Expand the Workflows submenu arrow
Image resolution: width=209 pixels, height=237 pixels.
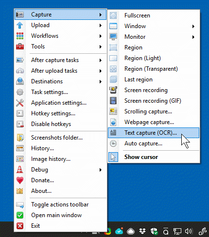point(101,36)
